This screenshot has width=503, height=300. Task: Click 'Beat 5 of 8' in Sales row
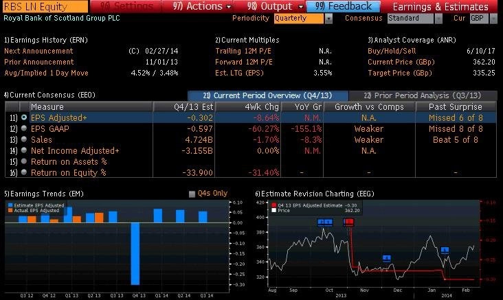[456, 140]
